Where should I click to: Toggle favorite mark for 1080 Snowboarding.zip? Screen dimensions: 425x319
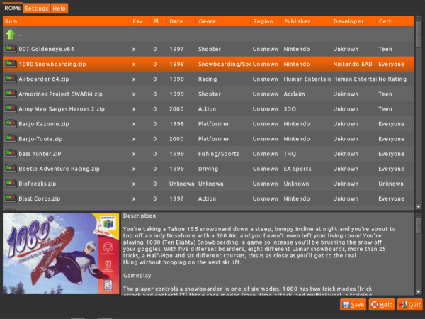point(134,65)
